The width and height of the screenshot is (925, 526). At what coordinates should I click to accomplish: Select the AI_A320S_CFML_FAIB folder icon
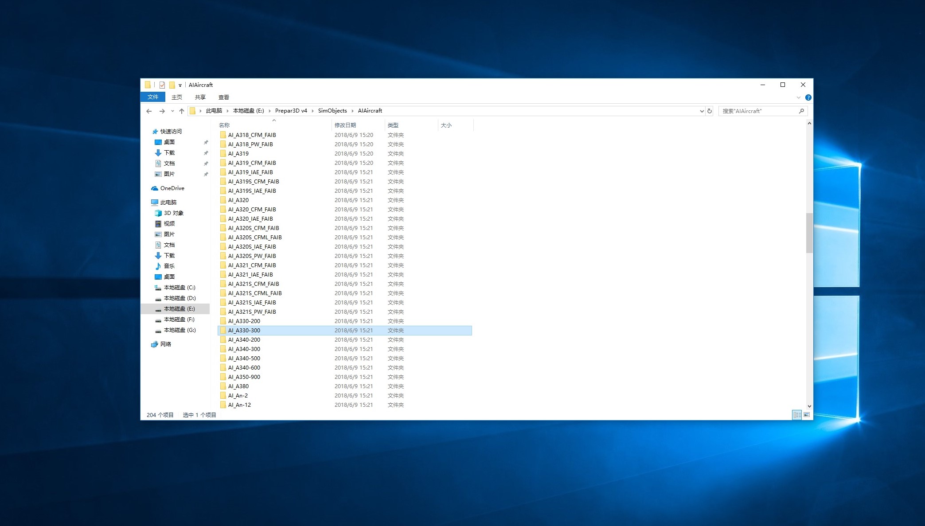pos(223,237)
